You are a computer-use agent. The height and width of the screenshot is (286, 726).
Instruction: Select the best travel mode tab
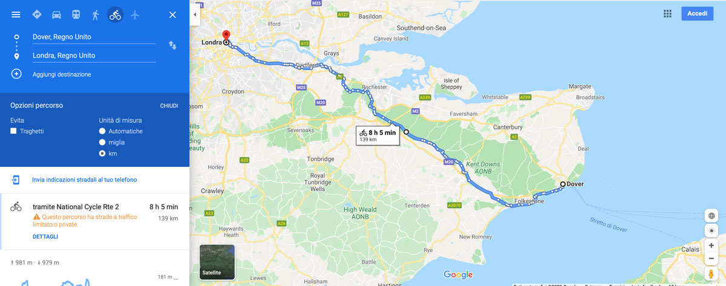[x=37, y=15]
